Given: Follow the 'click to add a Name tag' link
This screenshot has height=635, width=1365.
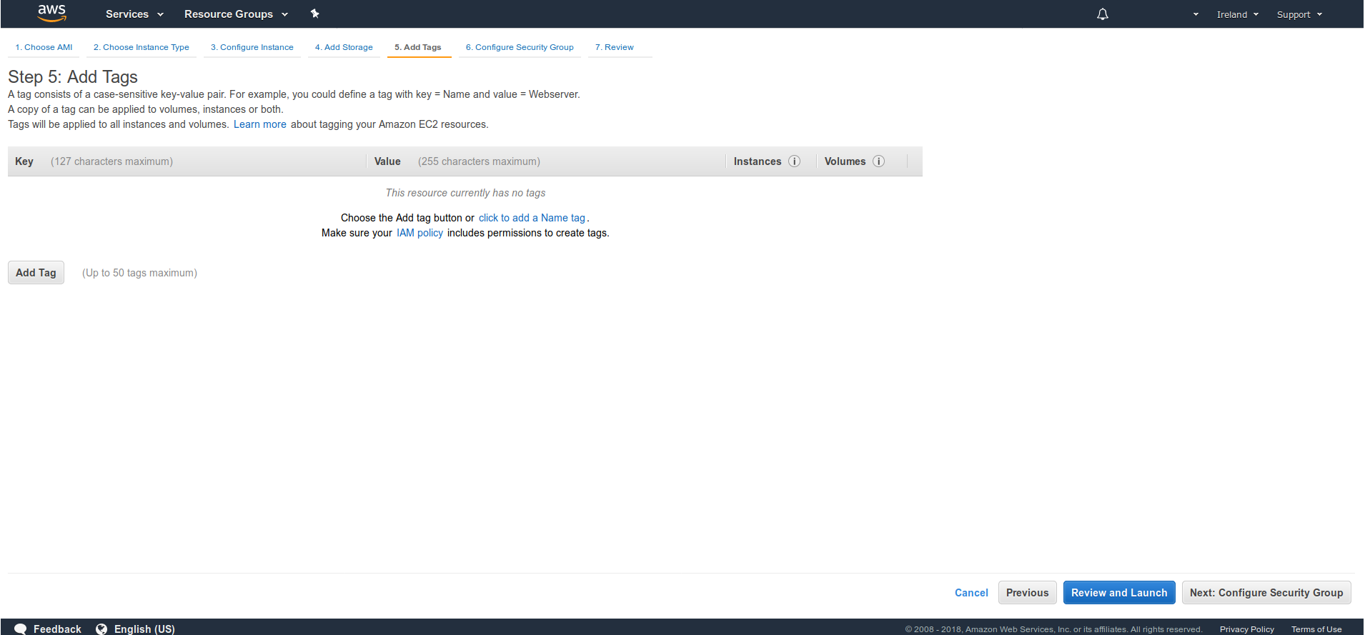Looking at the screenshot, I should [532, 218].
